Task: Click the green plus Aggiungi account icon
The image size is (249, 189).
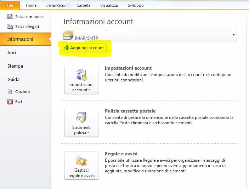Action: pyautogui.click(x=67, y=48)
